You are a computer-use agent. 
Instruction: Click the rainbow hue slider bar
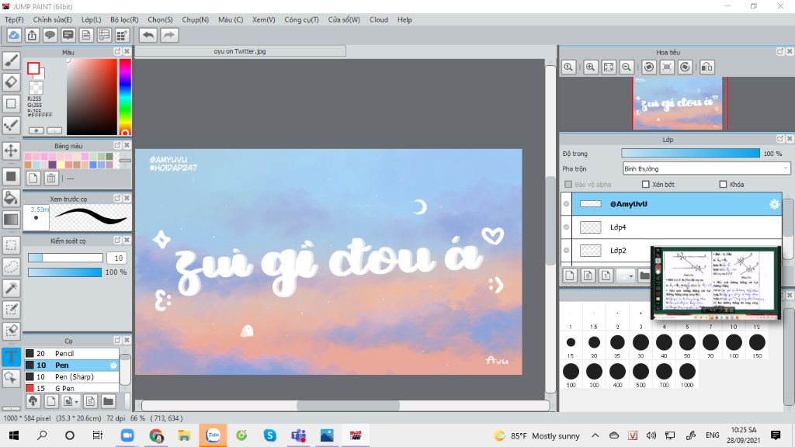(124, 97)
